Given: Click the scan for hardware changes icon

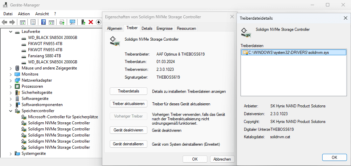Looking at the screenshot, I should (73, 22).
